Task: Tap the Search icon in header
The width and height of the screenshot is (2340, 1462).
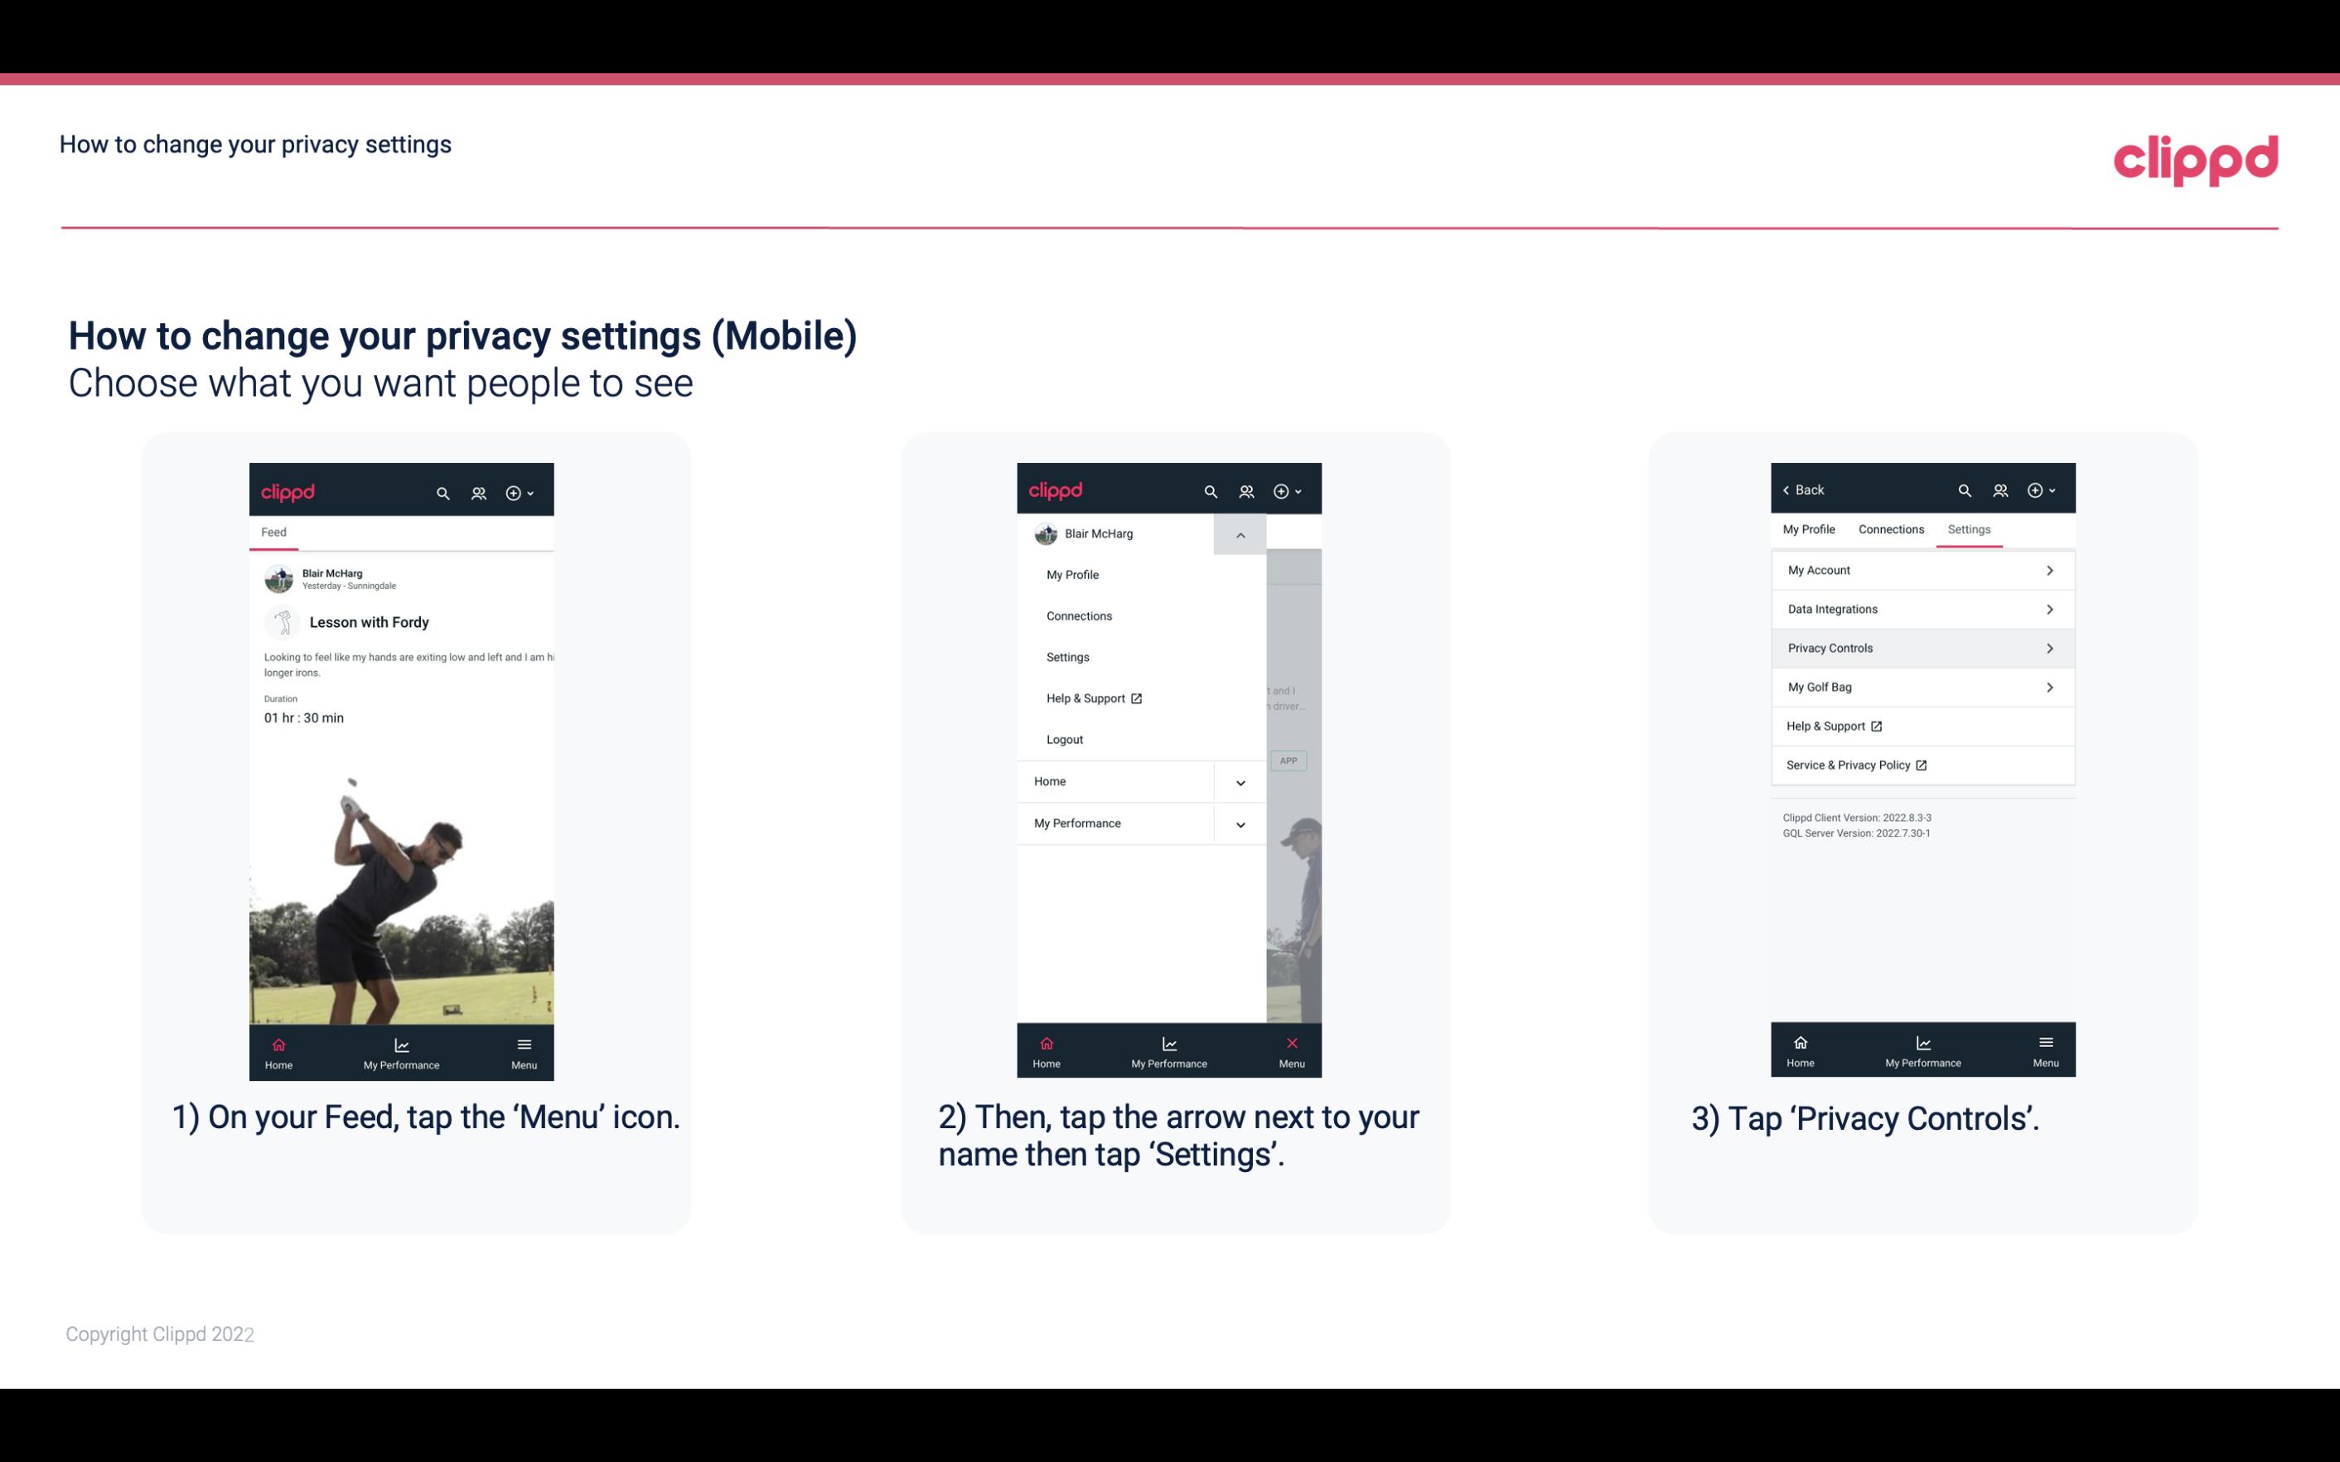Action: click(443, 490)
